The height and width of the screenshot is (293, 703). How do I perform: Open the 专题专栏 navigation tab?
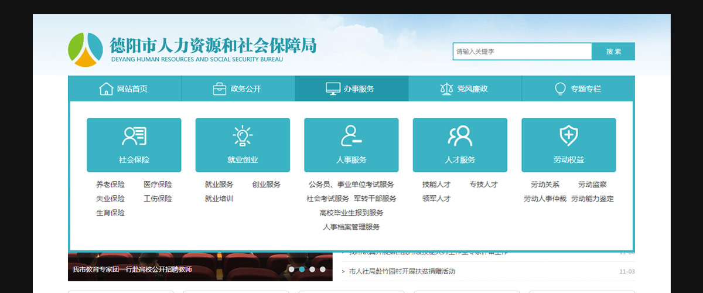click(x=578, y=88)
